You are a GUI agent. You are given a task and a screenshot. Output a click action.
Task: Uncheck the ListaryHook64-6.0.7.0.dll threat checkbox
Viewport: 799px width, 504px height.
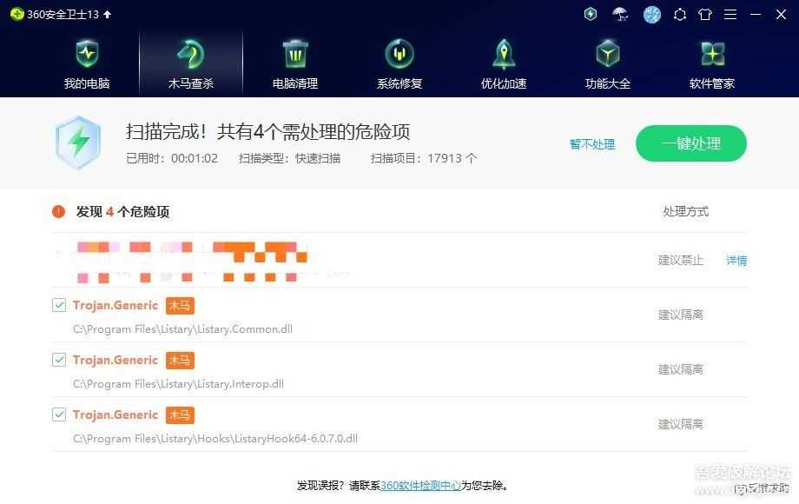(59, 414)
